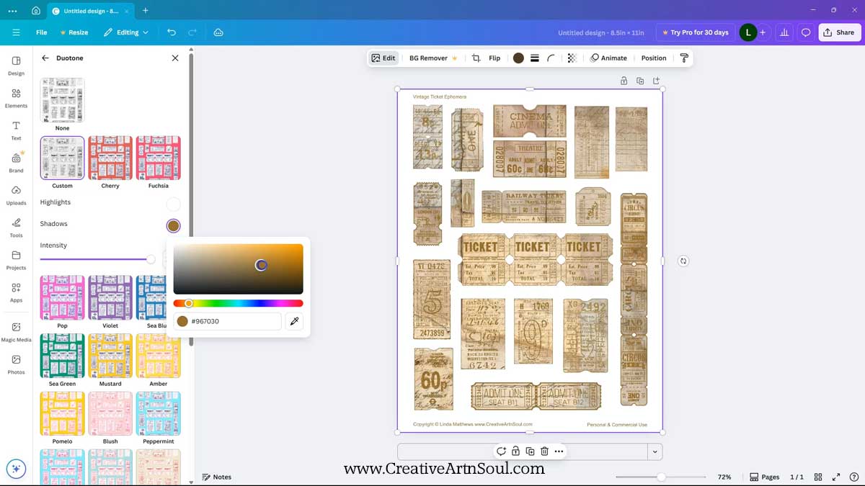Screen dimensions: 865x486
Task: Open the Position panel
Action: (x=654, y=58)
